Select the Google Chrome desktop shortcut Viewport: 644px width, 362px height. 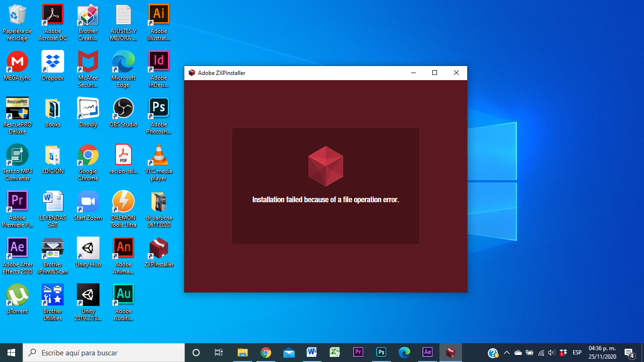(88, 162)
